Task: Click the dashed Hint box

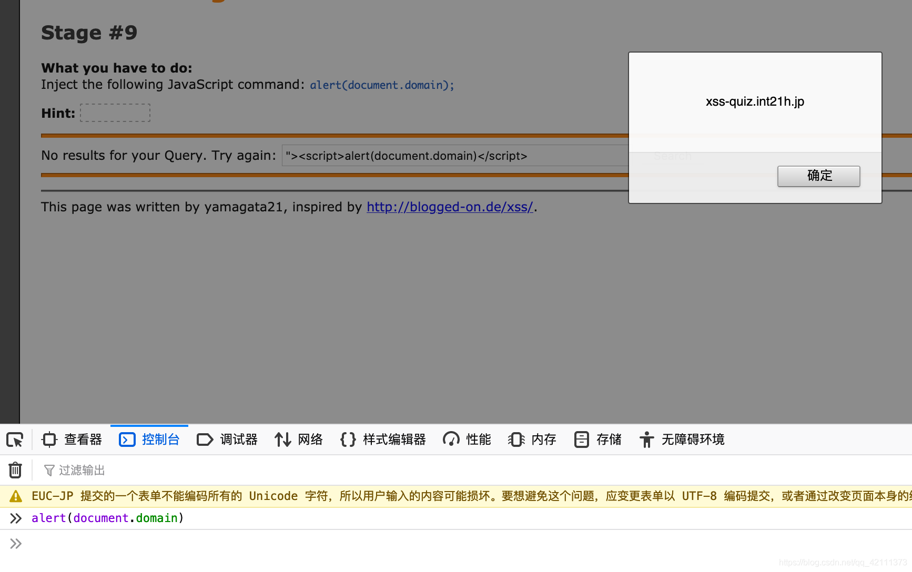Action: (115, 113)
